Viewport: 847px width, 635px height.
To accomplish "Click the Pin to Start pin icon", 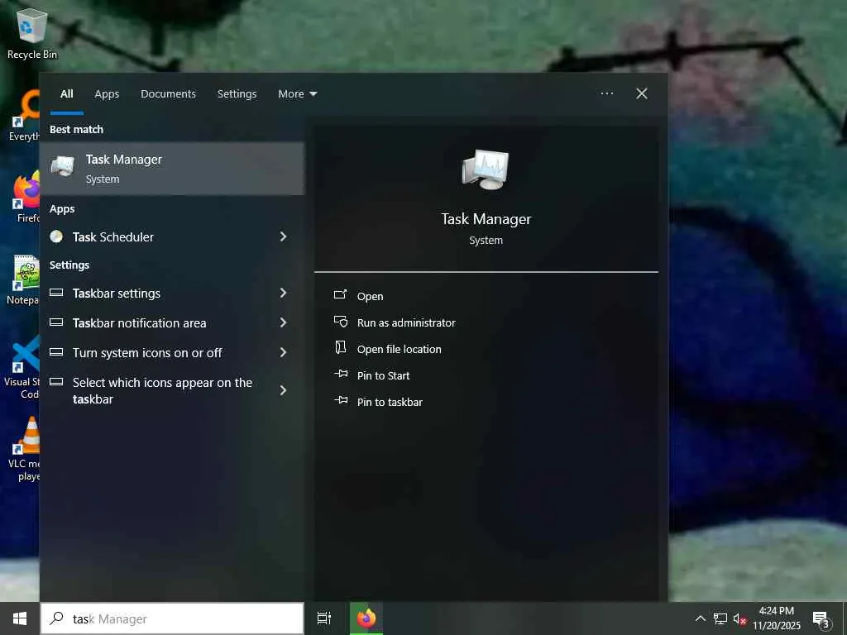I will tap(341, 374).
